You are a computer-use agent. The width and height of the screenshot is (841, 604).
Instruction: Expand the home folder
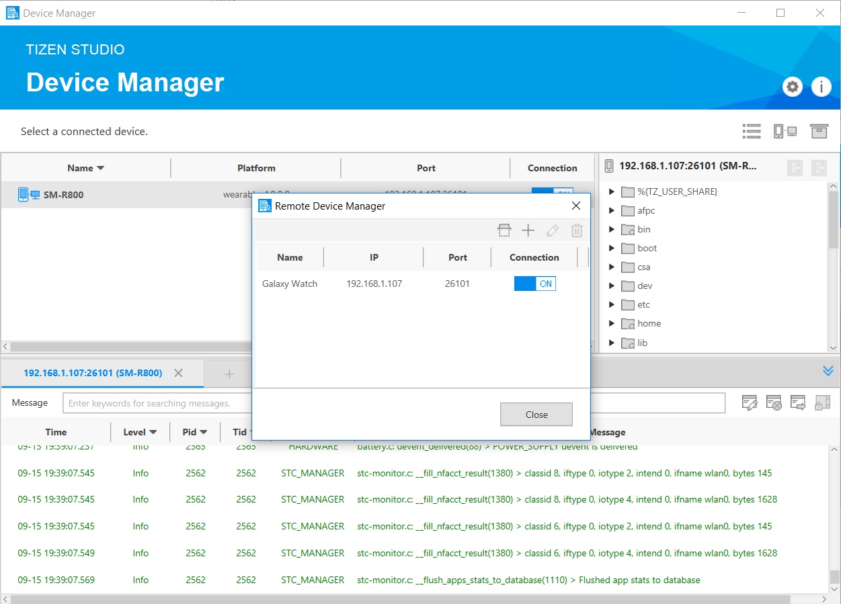pyautogui.click(x=612, y=323)
